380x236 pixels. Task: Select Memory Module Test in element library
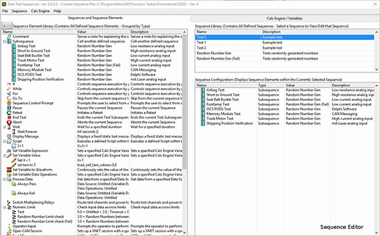(x=34, y=70)
